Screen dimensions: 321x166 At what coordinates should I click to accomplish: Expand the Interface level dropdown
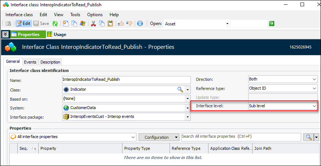[x=314, y=106]
